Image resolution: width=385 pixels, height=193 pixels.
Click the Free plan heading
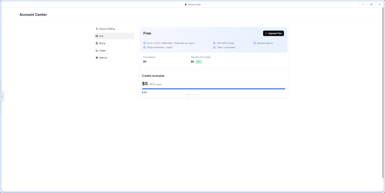click(147, 33)
